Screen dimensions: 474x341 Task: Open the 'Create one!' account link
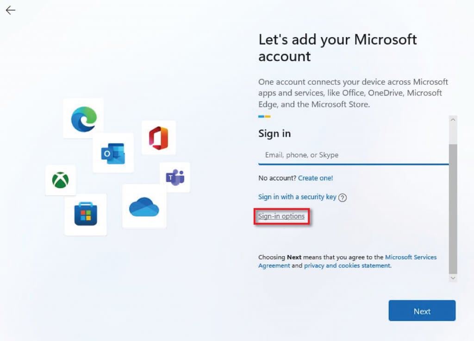pyautogui.click(x=315, y=178)
